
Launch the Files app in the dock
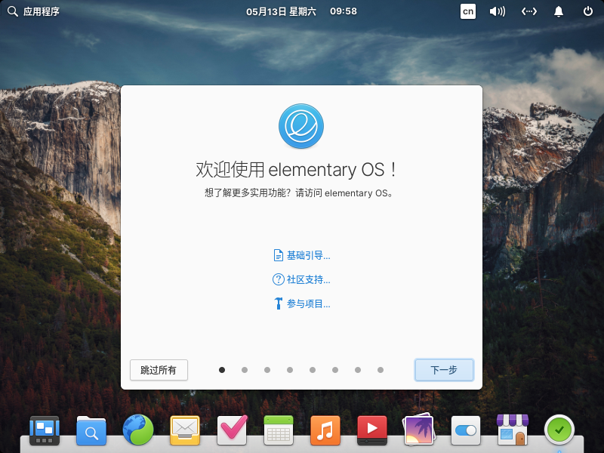(91, 430)
